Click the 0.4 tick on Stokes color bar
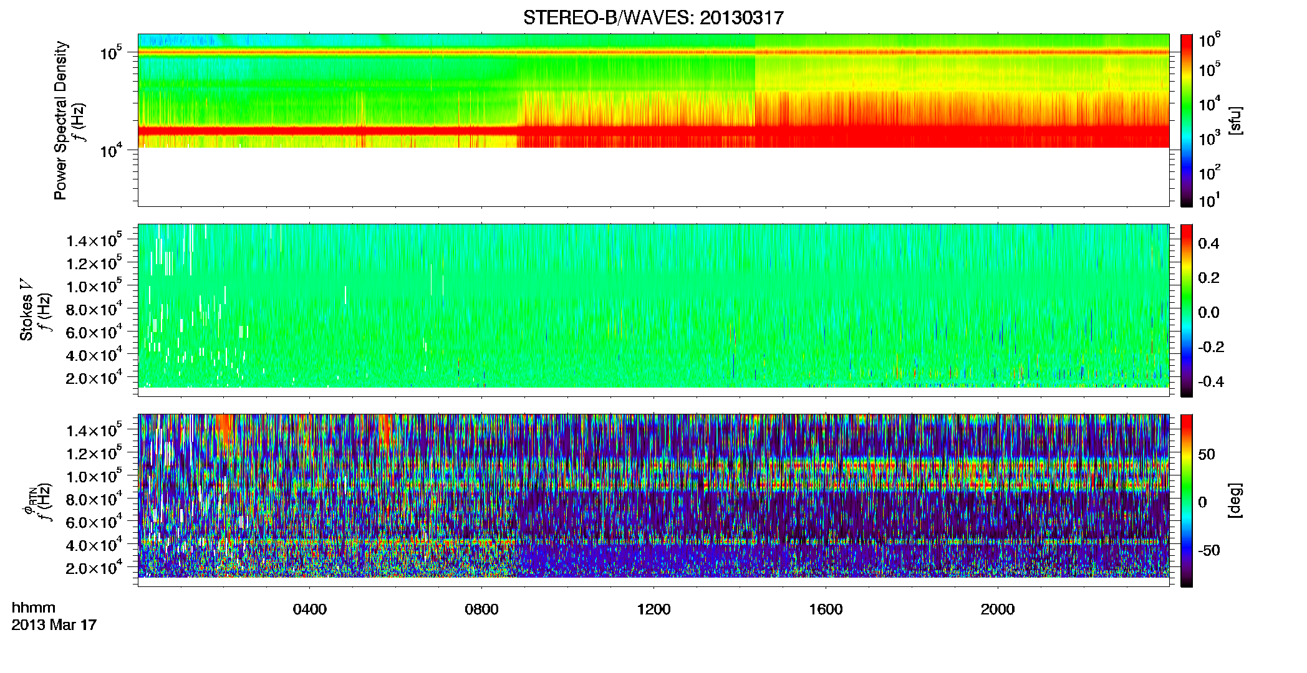The height and width of the screenshot is (673, 1307). pos(1208,244)
